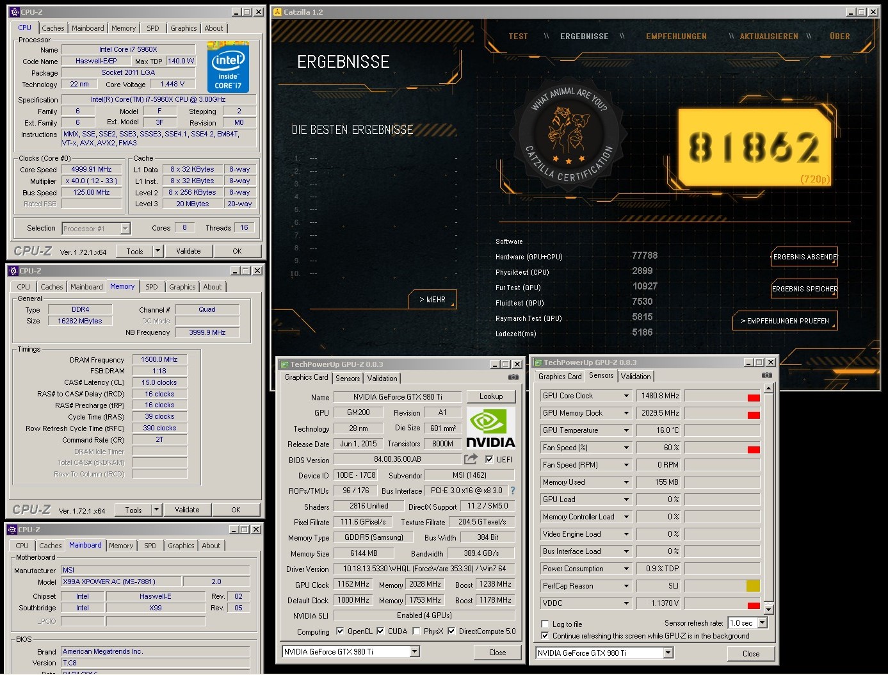Image resolution: width=888 pixels, height=675 pixels.
Task: Switch to SPD tab in CPU-Z Memory window
Action: point(151,287)
